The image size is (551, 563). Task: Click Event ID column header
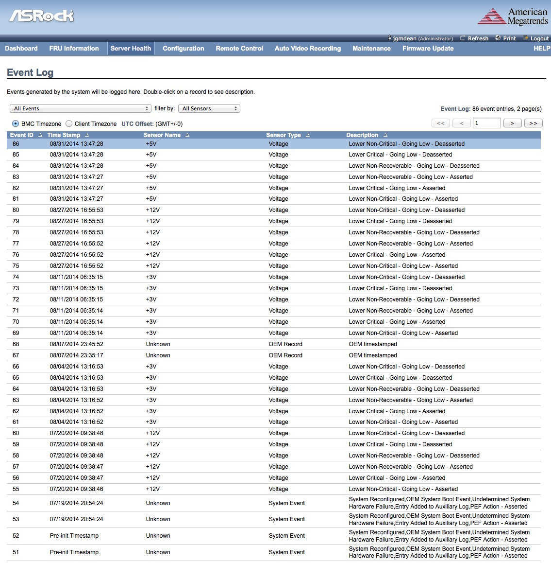click(x=21, y=135)
